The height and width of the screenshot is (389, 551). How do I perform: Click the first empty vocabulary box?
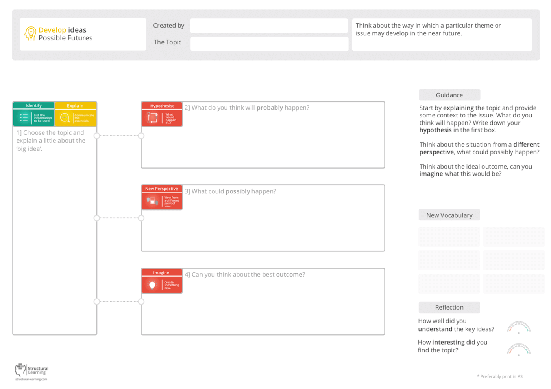pyautogui.click(x=449, y=236)
